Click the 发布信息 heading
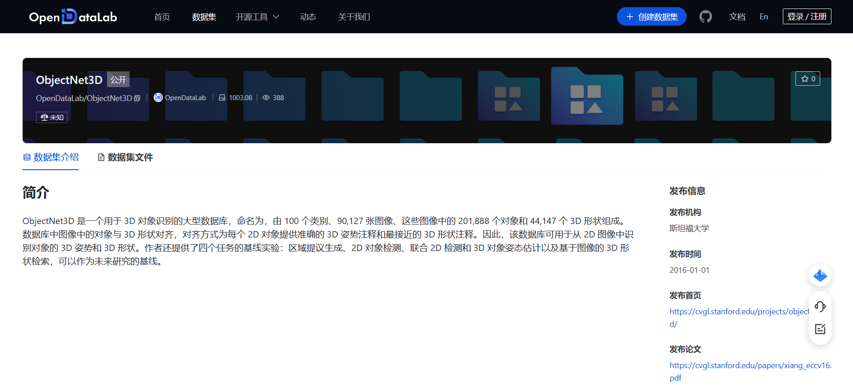Viewport: 853px width, 387px height. point(687,191)
